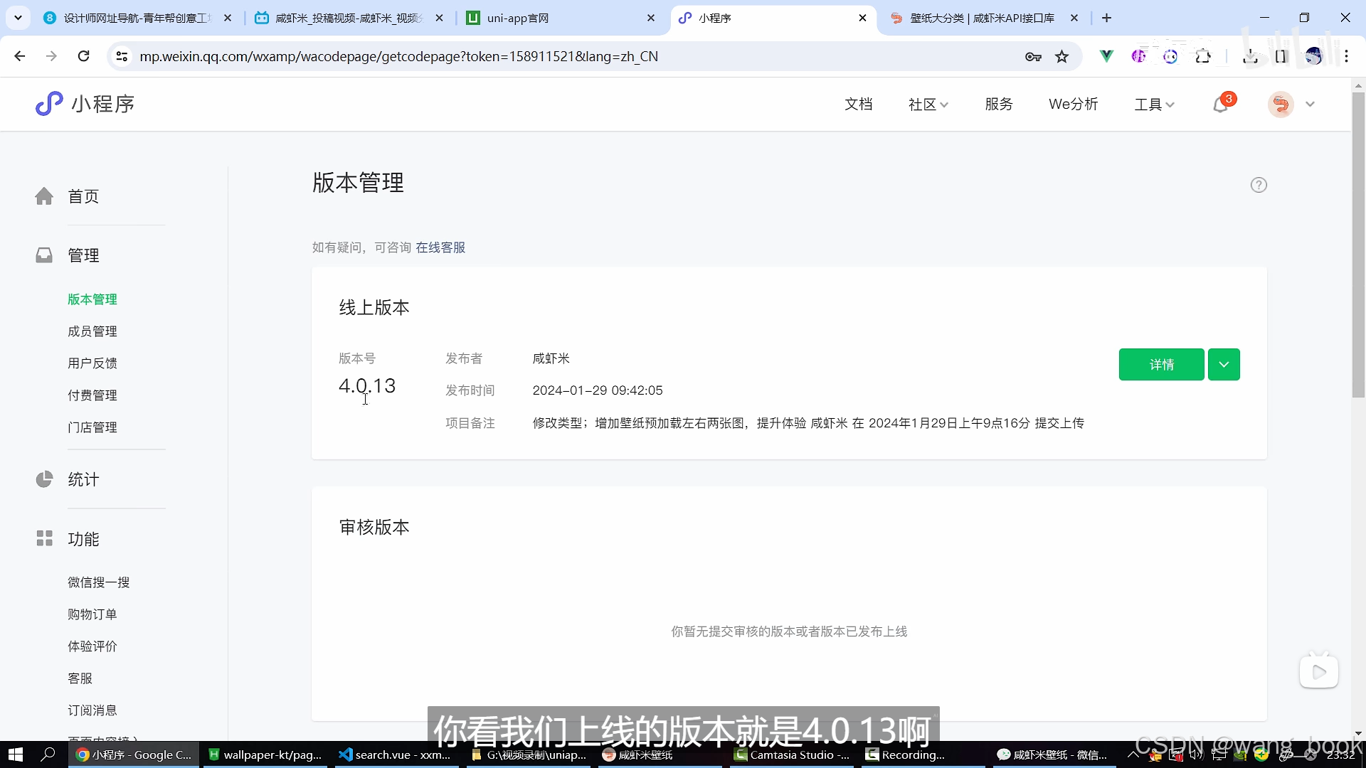1366x768 pixels.
Task: Open 用户反馈 in the sidebar
Action: point(92,363)
